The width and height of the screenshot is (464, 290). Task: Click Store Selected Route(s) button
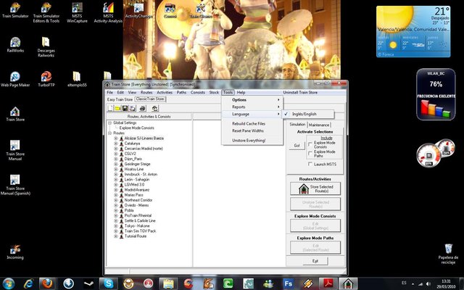[315, 189]
